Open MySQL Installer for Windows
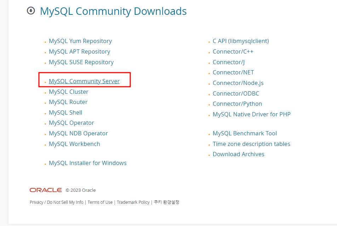337x226 pixels. click(88, 163)
